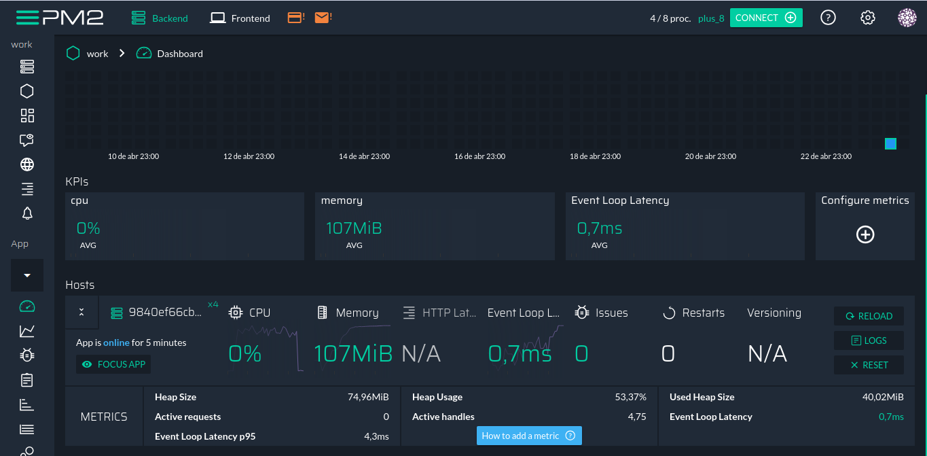This screenshot has height=456, width=927.
Task: Open the help question mark icon
Action: click(x=828, y=18)
